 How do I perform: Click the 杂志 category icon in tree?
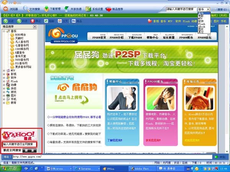[8, 89]
